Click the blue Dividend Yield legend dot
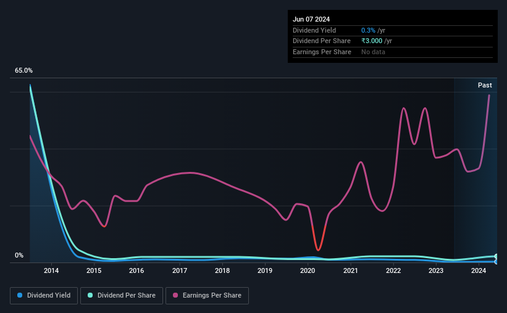Viewport: 507px width, 313px height. pyautogui.click(x=20, y=295)
